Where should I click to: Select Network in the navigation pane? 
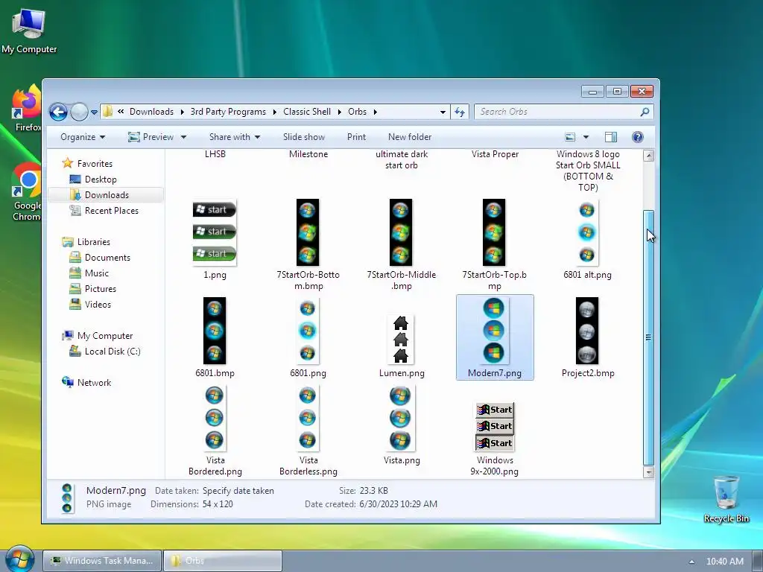94,382
